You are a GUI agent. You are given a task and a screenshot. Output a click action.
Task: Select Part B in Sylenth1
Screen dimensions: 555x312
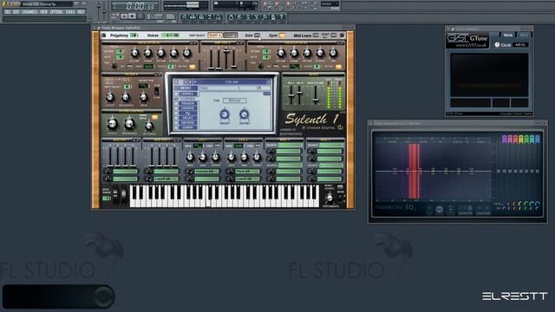230,36
